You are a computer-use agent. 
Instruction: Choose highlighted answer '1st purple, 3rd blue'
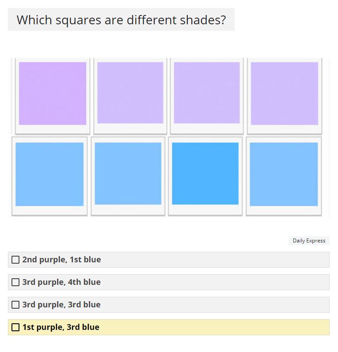click(169, 327)
